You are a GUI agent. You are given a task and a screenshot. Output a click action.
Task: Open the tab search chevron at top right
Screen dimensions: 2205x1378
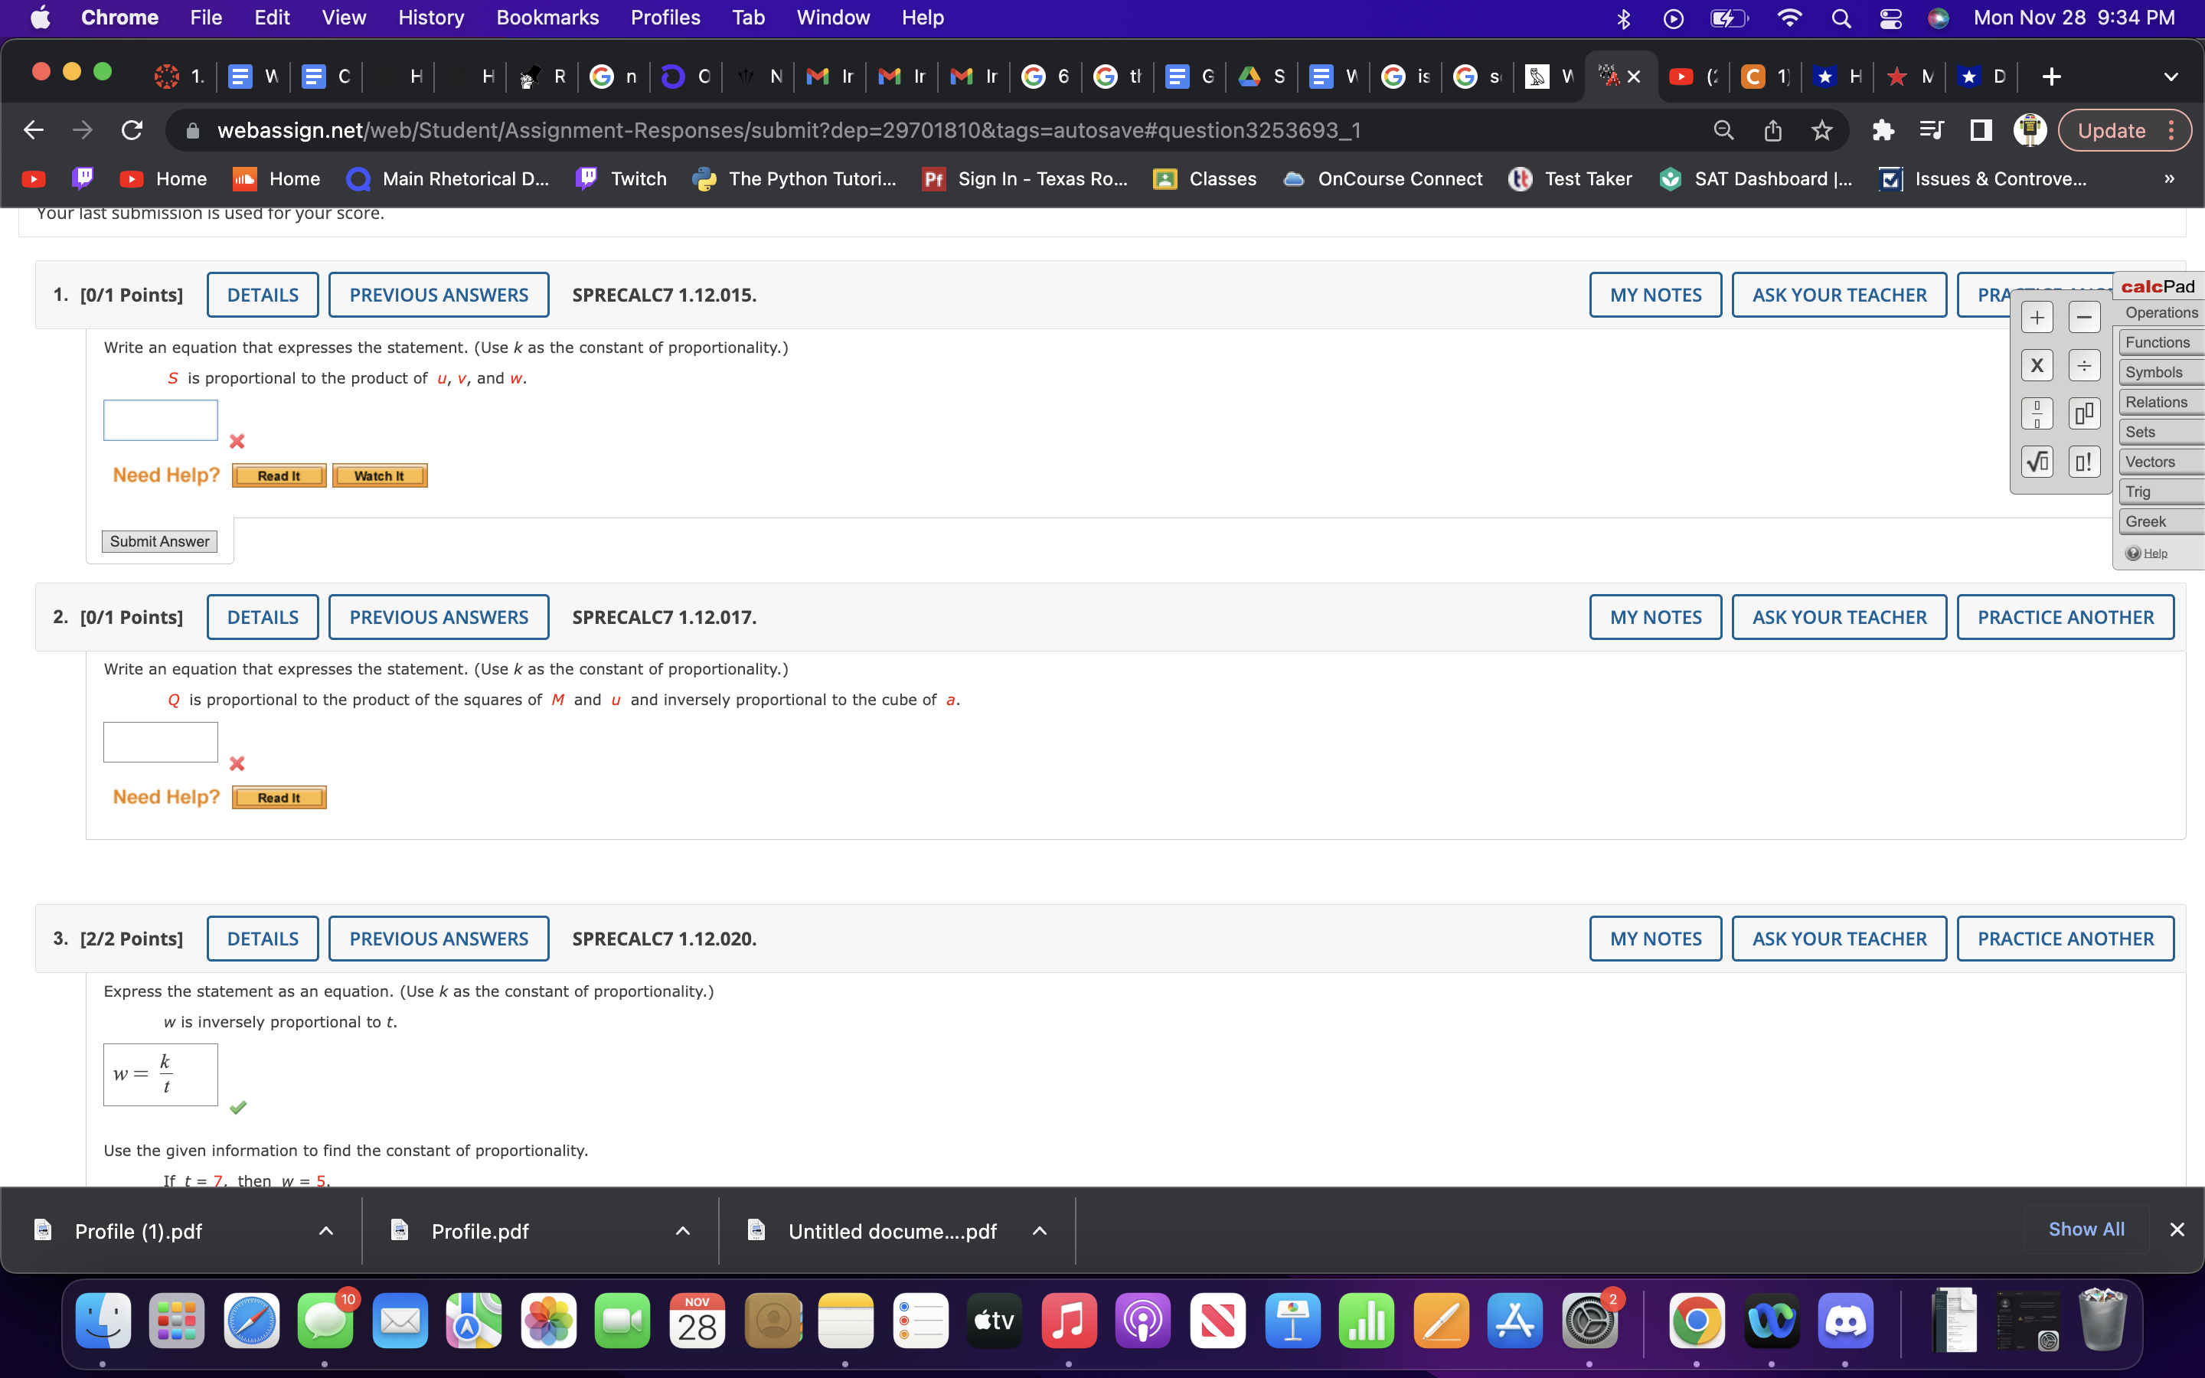pyautogui.click(x=2171, y=77)
